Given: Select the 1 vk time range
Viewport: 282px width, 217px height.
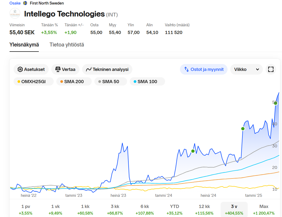Looking at the screenshot, I should click(55, 210).
